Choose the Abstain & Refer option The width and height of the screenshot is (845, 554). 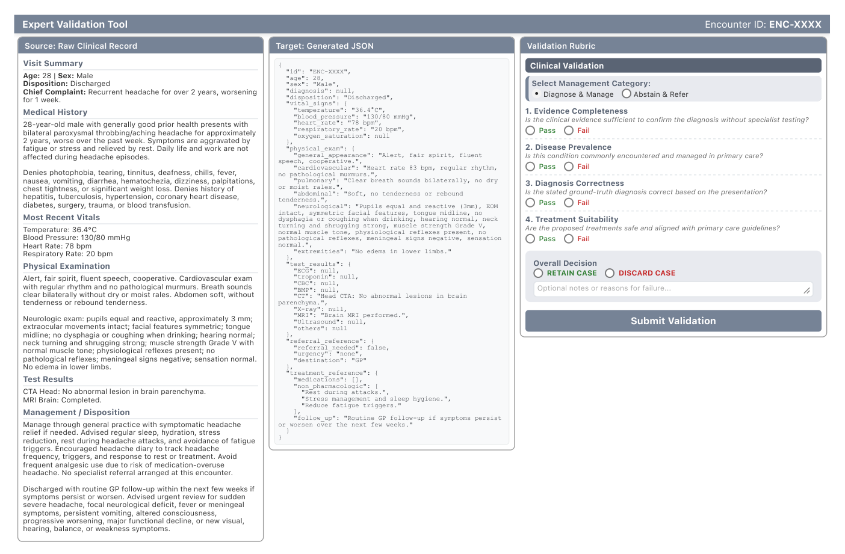coord(627,94)
